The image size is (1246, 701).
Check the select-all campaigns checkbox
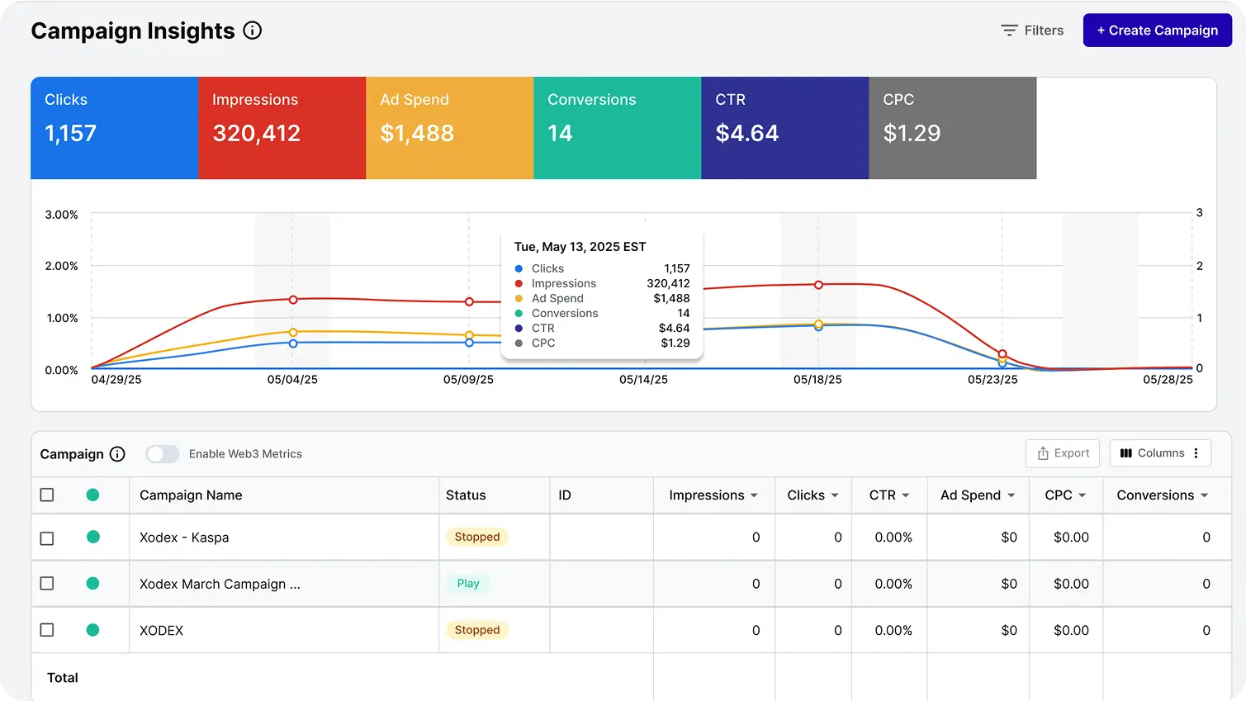click(47, 495)
